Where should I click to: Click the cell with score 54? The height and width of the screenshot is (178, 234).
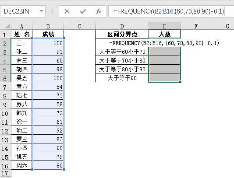pos(48,87)
